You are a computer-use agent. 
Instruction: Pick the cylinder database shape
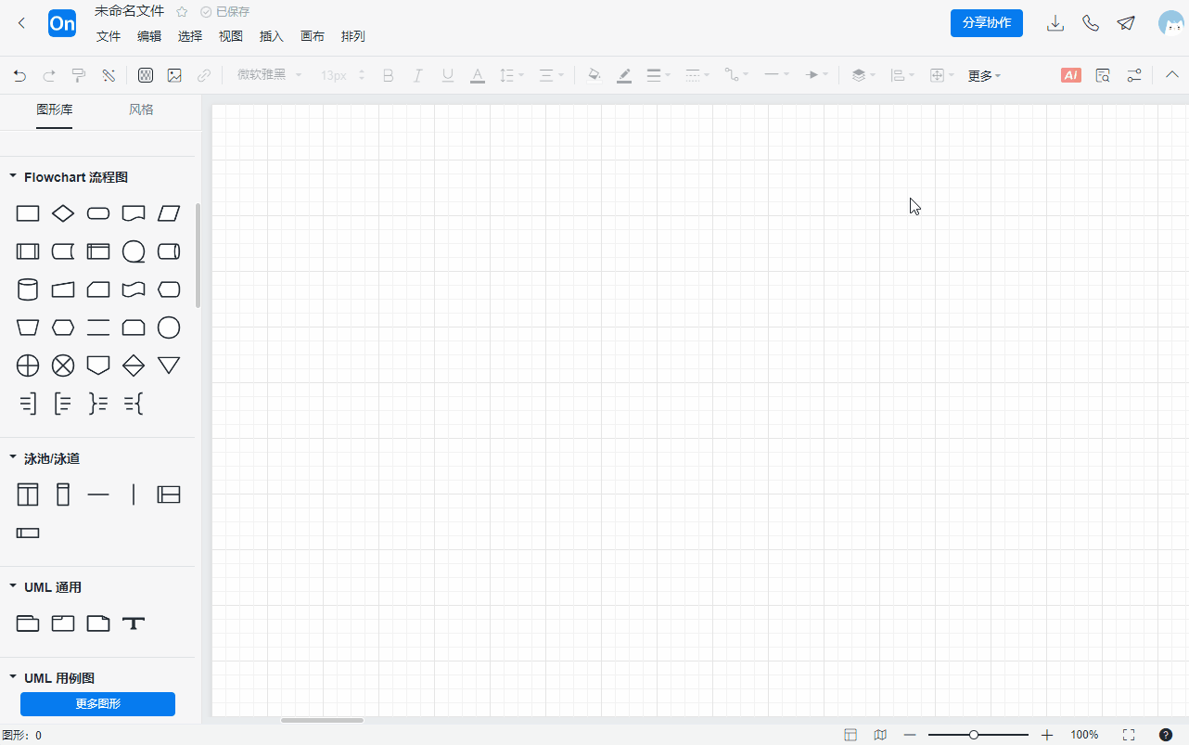28,289
